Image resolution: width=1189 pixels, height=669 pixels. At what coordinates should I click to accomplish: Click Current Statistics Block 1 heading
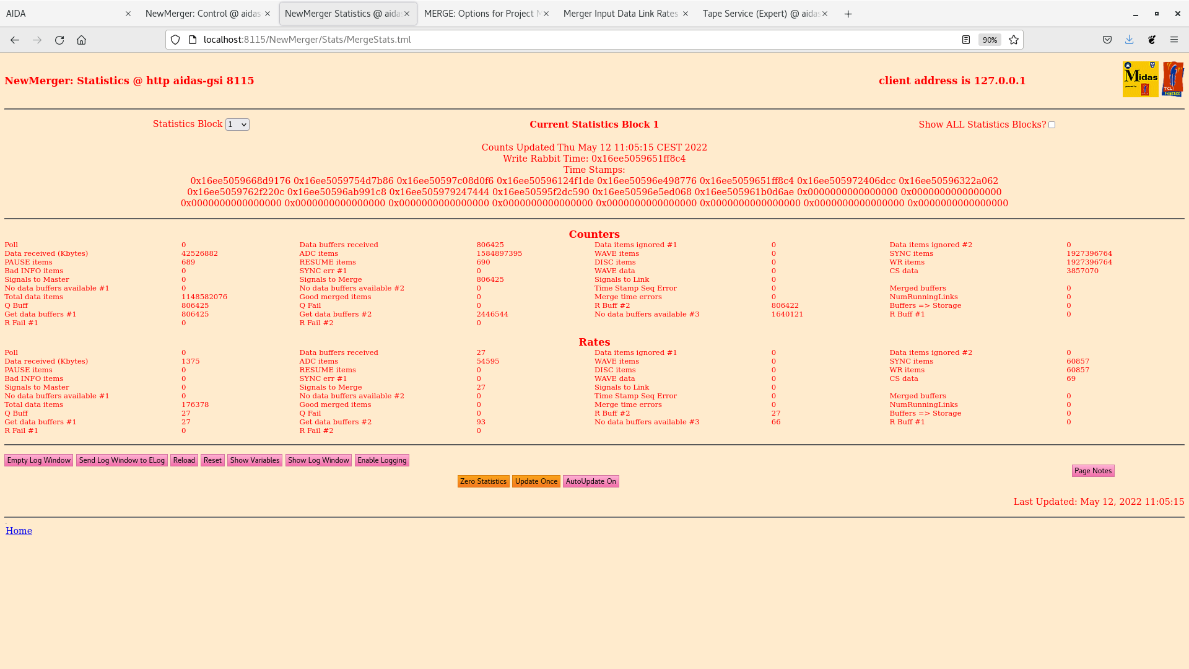tap(594, 125)
